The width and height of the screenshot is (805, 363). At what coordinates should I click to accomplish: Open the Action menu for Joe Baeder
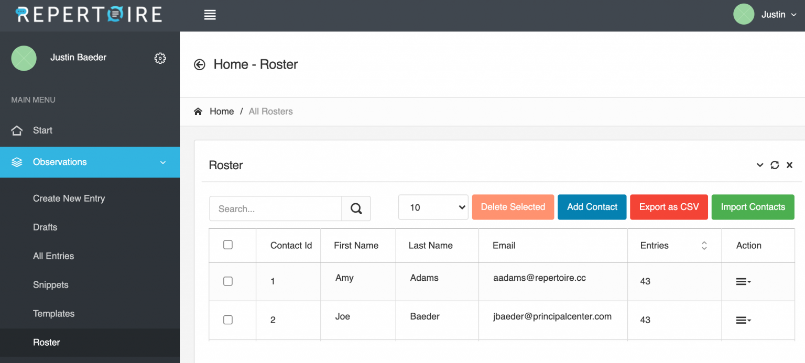pos(743,320)
